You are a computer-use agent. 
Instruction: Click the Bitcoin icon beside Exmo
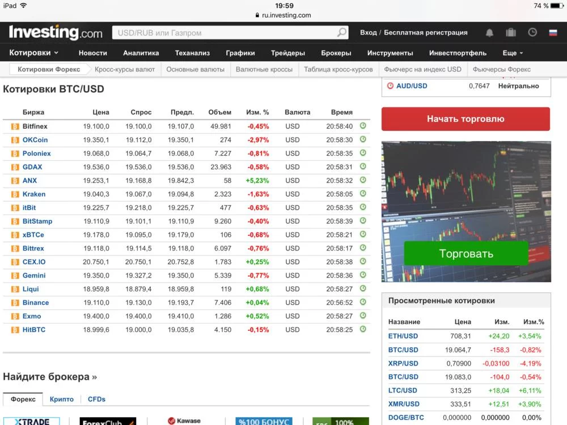(x=15, y=317)
